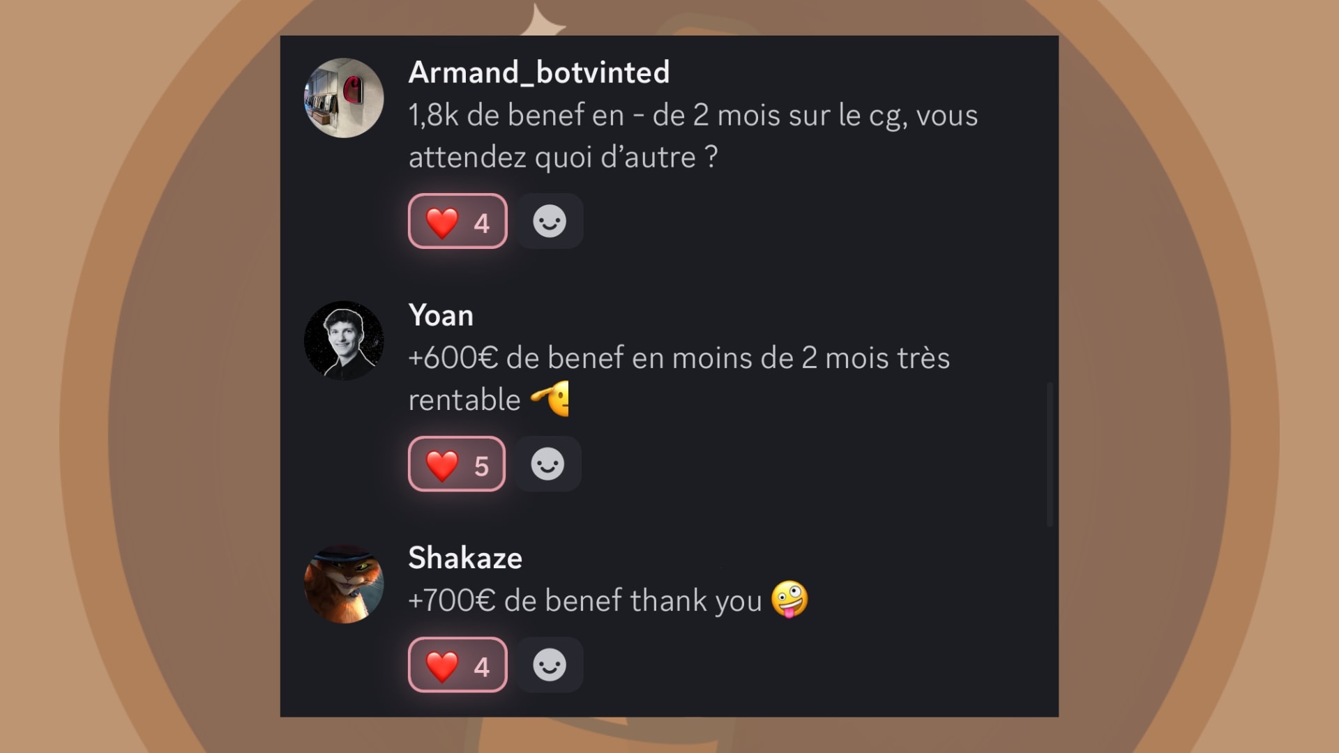This screenshot has height=753, width=1339.
Task: Click the chat panel's vertical scrollbar
Action: [x=1050, y=454]
